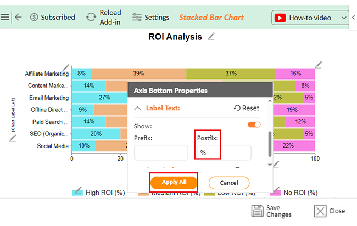The width and height of the screenshot is (357, 226).
Task: Click the Email Marketing axis label
Action: pos(49,98)
